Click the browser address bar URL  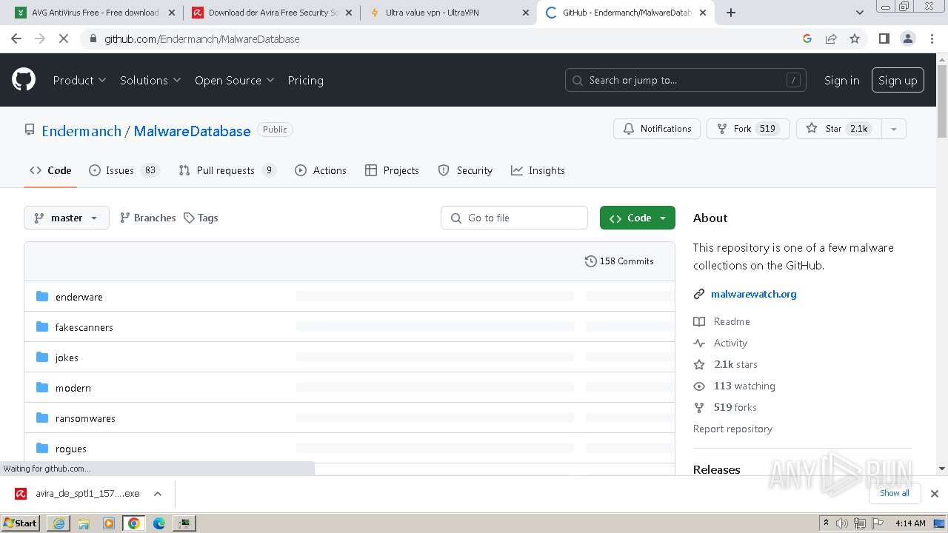[x=202, y=38]
